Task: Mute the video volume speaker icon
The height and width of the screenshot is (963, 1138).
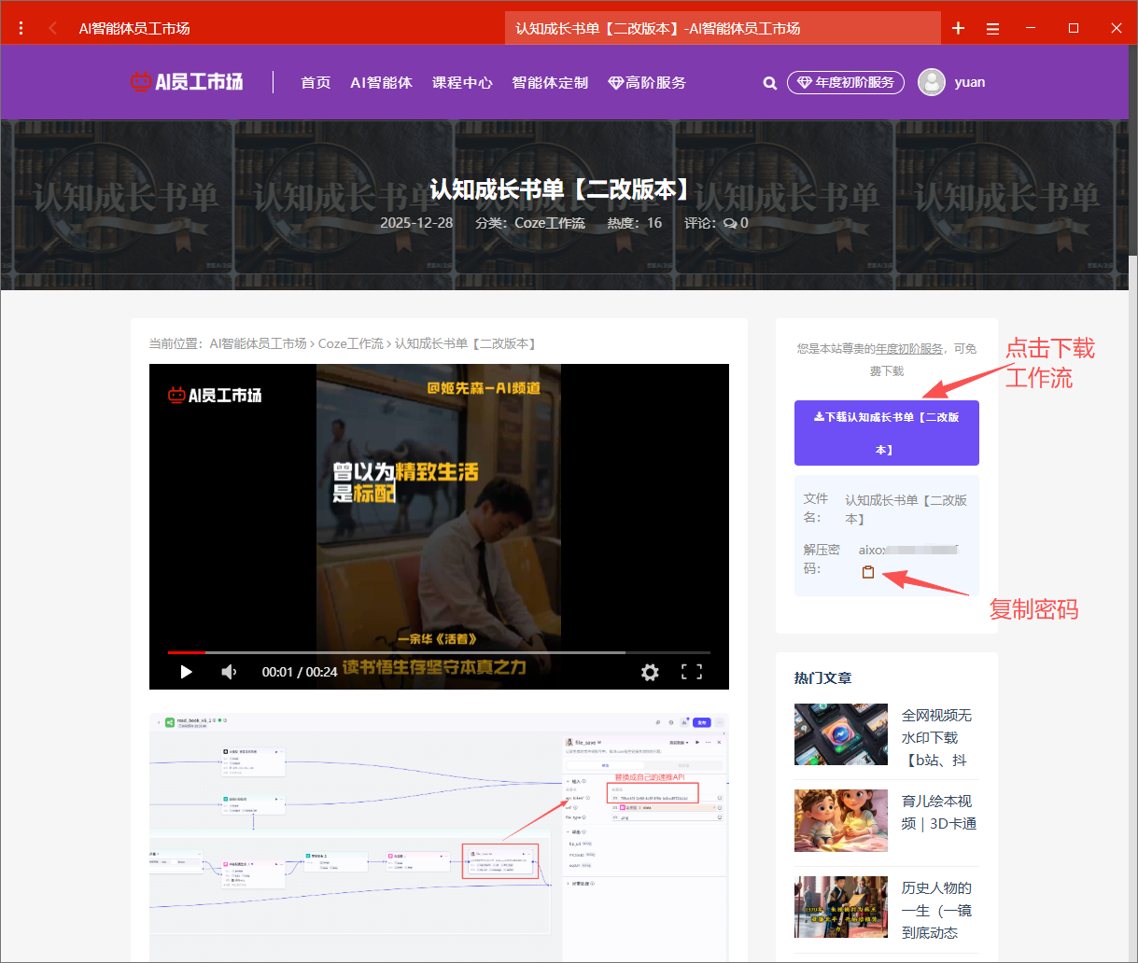Action: [229, 672]
